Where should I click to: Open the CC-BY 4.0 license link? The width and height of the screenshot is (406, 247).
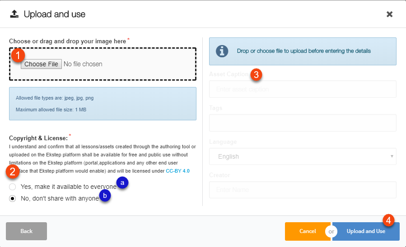coord(177,171)
